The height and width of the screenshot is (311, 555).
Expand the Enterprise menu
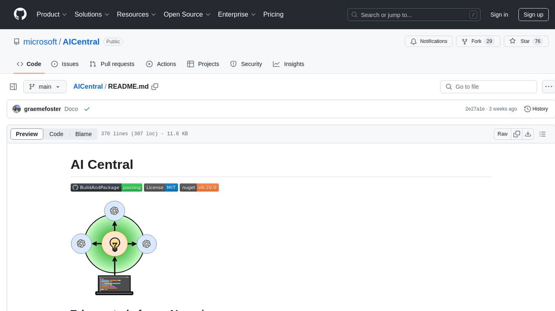point(237,14)
